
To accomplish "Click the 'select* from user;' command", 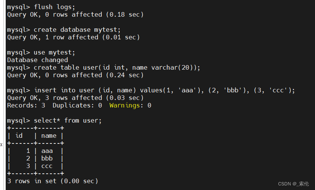I will point(68,120).
